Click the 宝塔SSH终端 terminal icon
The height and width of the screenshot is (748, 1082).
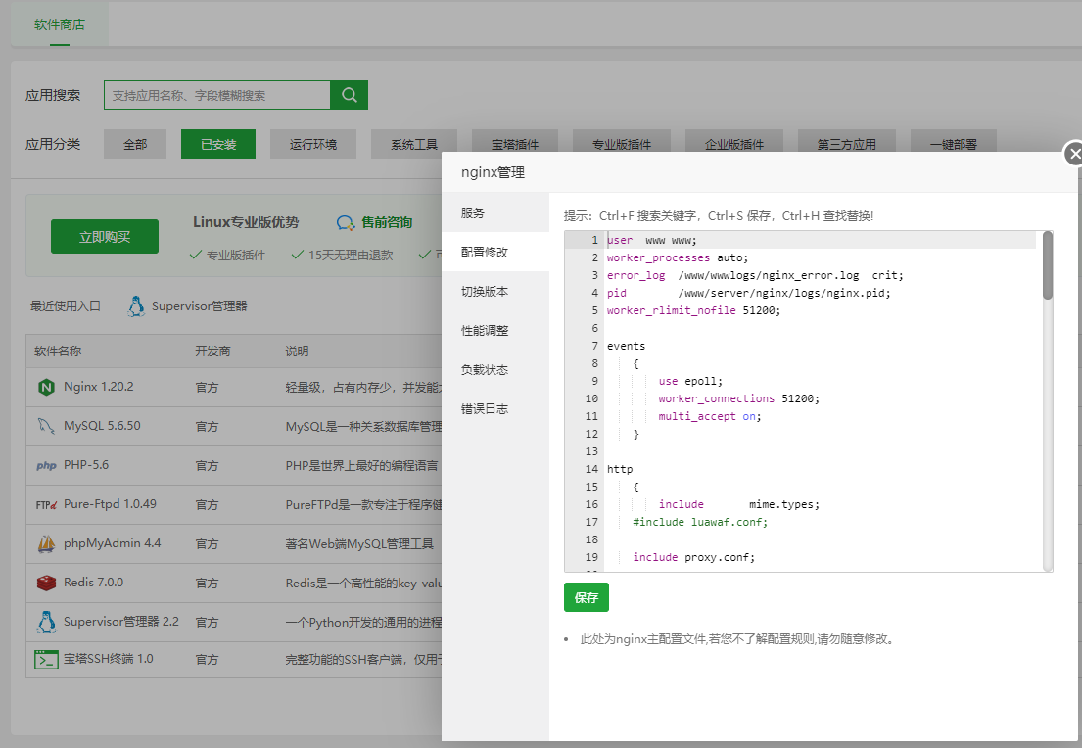pos(46,660)
